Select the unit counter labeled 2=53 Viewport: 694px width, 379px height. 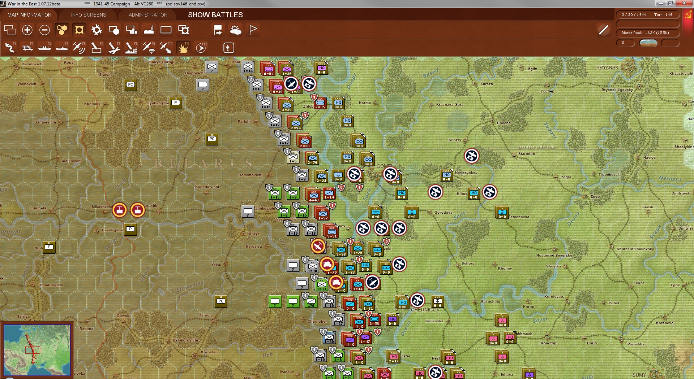374,319
